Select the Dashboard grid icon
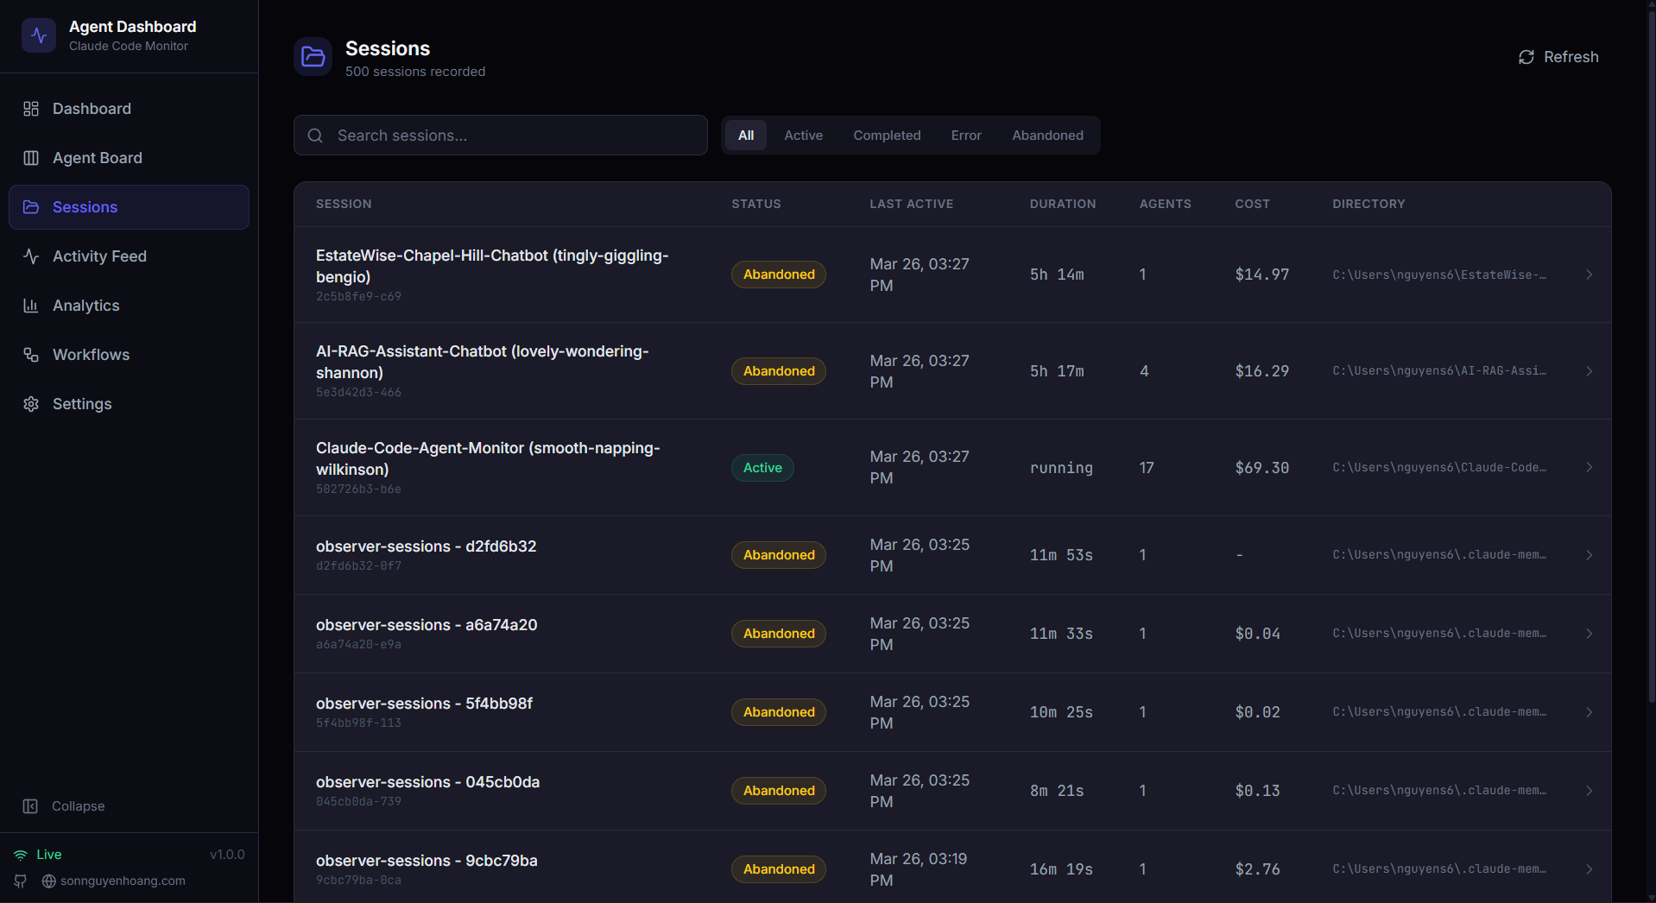This screenshot has width=1656, height=903. [31, 109]
